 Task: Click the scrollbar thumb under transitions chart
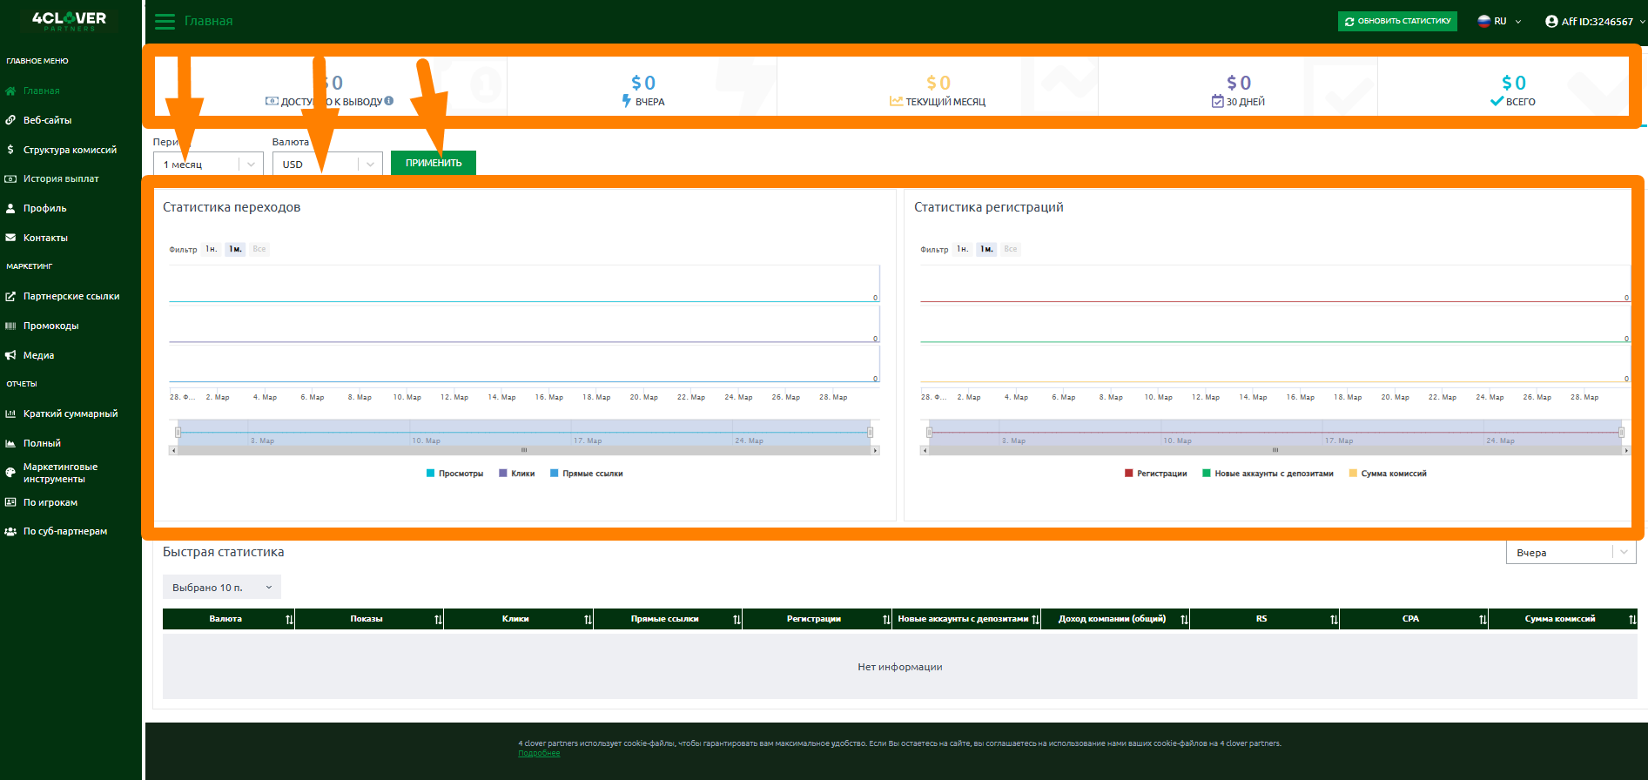(524, 451)
